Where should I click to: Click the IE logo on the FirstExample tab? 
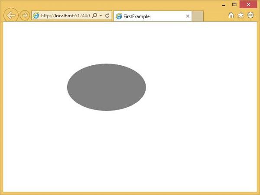[x=119, y=16]
